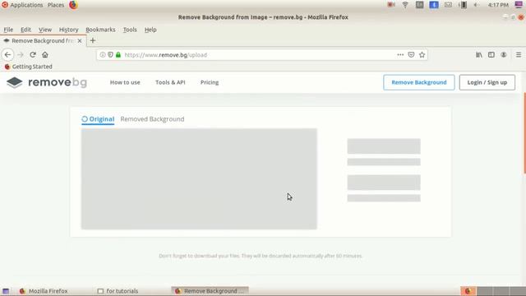Open the File menu
526x296 pixels.
[8, 30]
